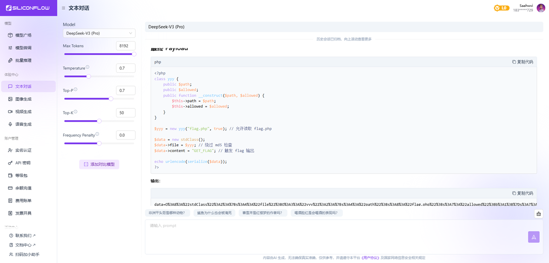Click the send prompt arrow button
The image size is (549, 263).
tap(533, 237)
